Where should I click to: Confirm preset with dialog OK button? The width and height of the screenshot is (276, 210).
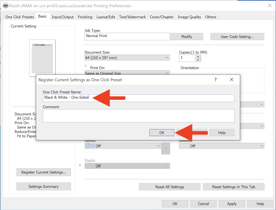click(x=162, y=133)
